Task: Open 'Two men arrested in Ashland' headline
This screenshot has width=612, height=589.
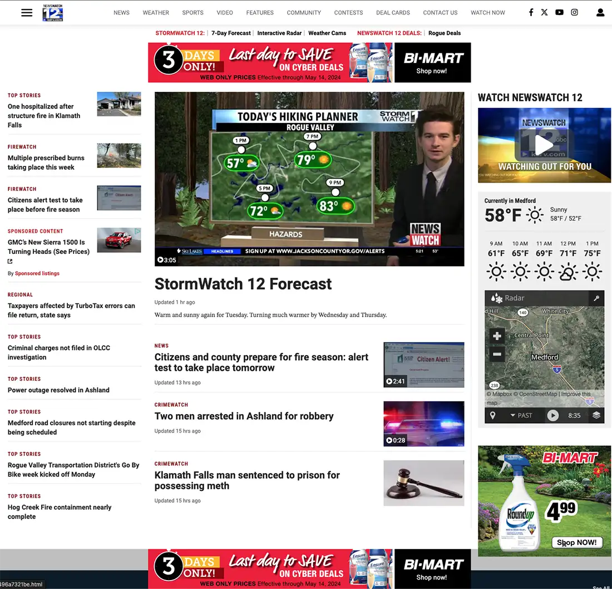Action: point(244,416)
